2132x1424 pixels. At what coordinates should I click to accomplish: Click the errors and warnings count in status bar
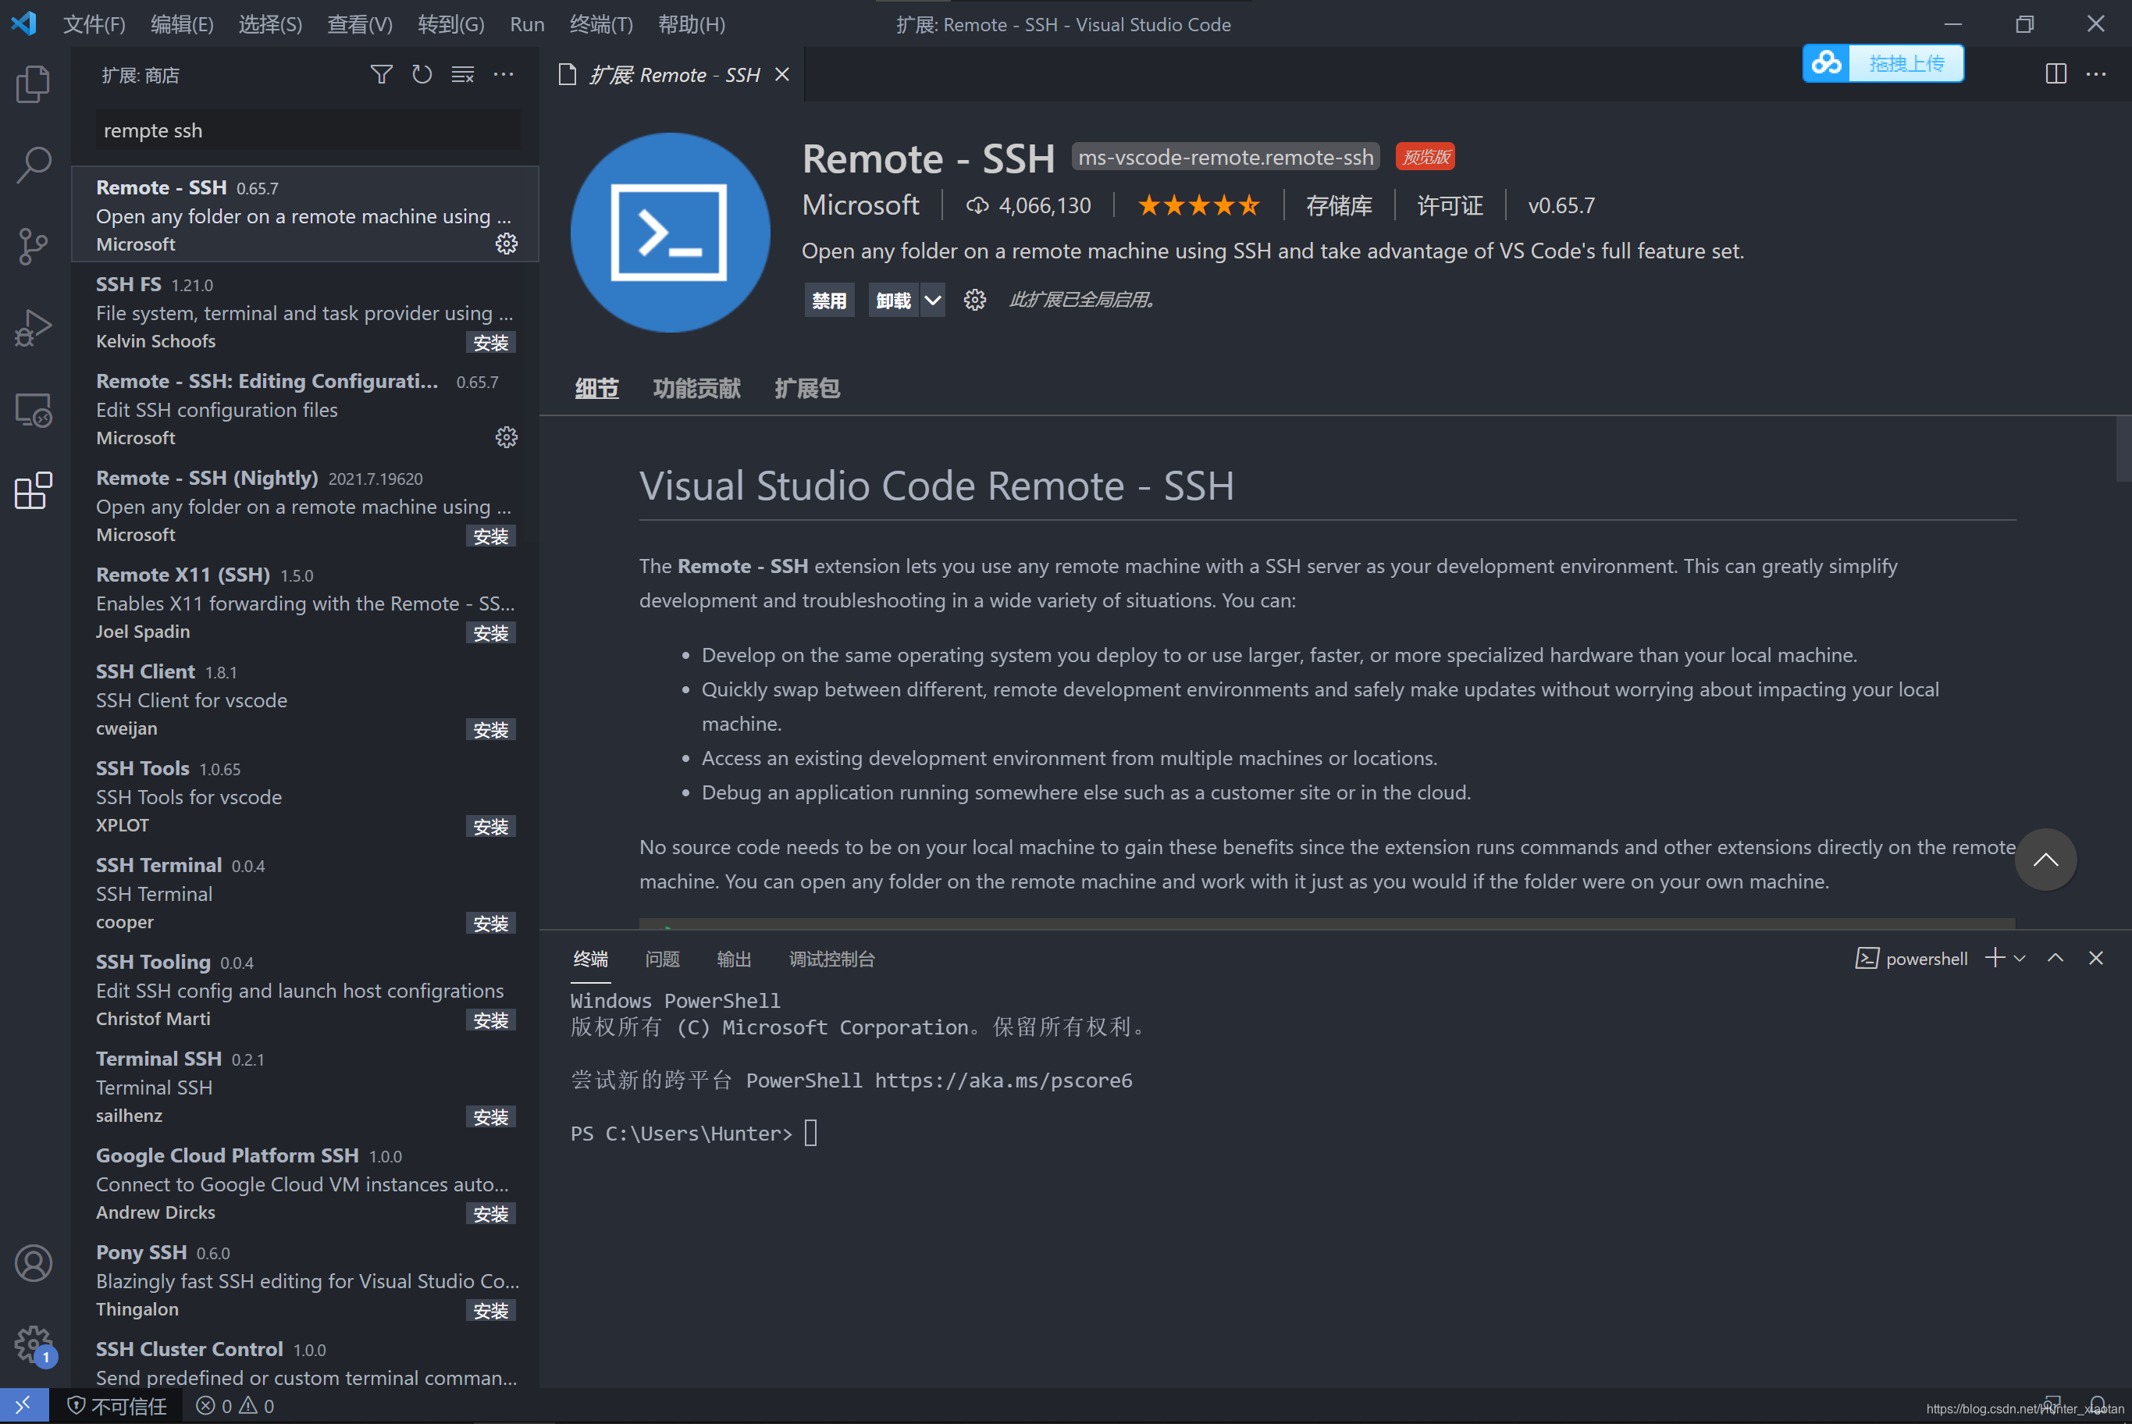pos(234,1406)
